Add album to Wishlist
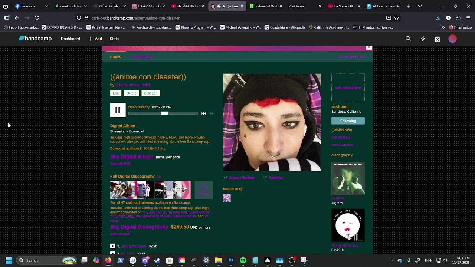The width and height of the screenshot is (475, 267). click(x=273, y=178)
